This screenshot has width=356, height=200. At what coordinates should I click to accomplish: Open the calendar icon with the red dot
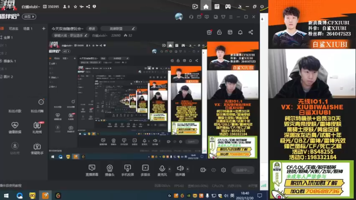209,32
